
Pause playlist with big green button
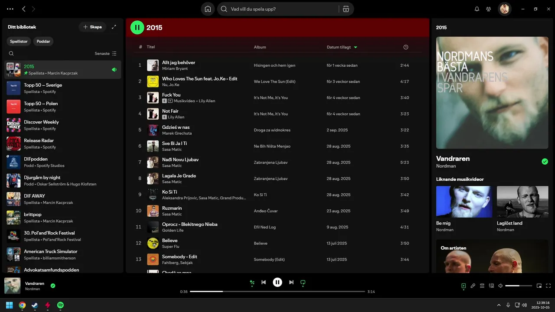137,27
